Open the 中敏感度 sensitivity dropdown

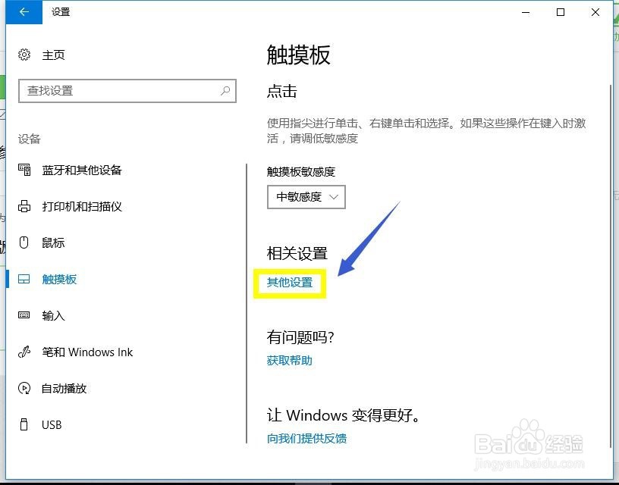click(x=306, y=197)
